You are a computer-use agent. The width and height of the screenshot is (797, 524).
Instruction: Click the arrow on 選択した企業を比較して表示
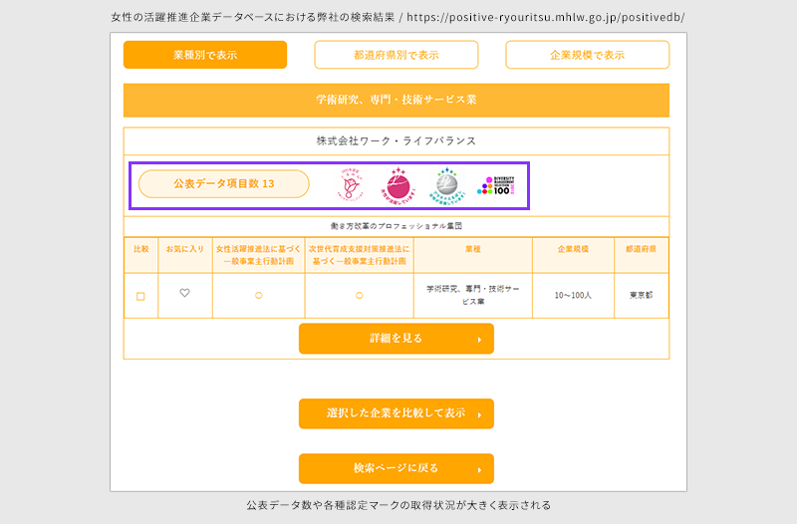[479, 414]
